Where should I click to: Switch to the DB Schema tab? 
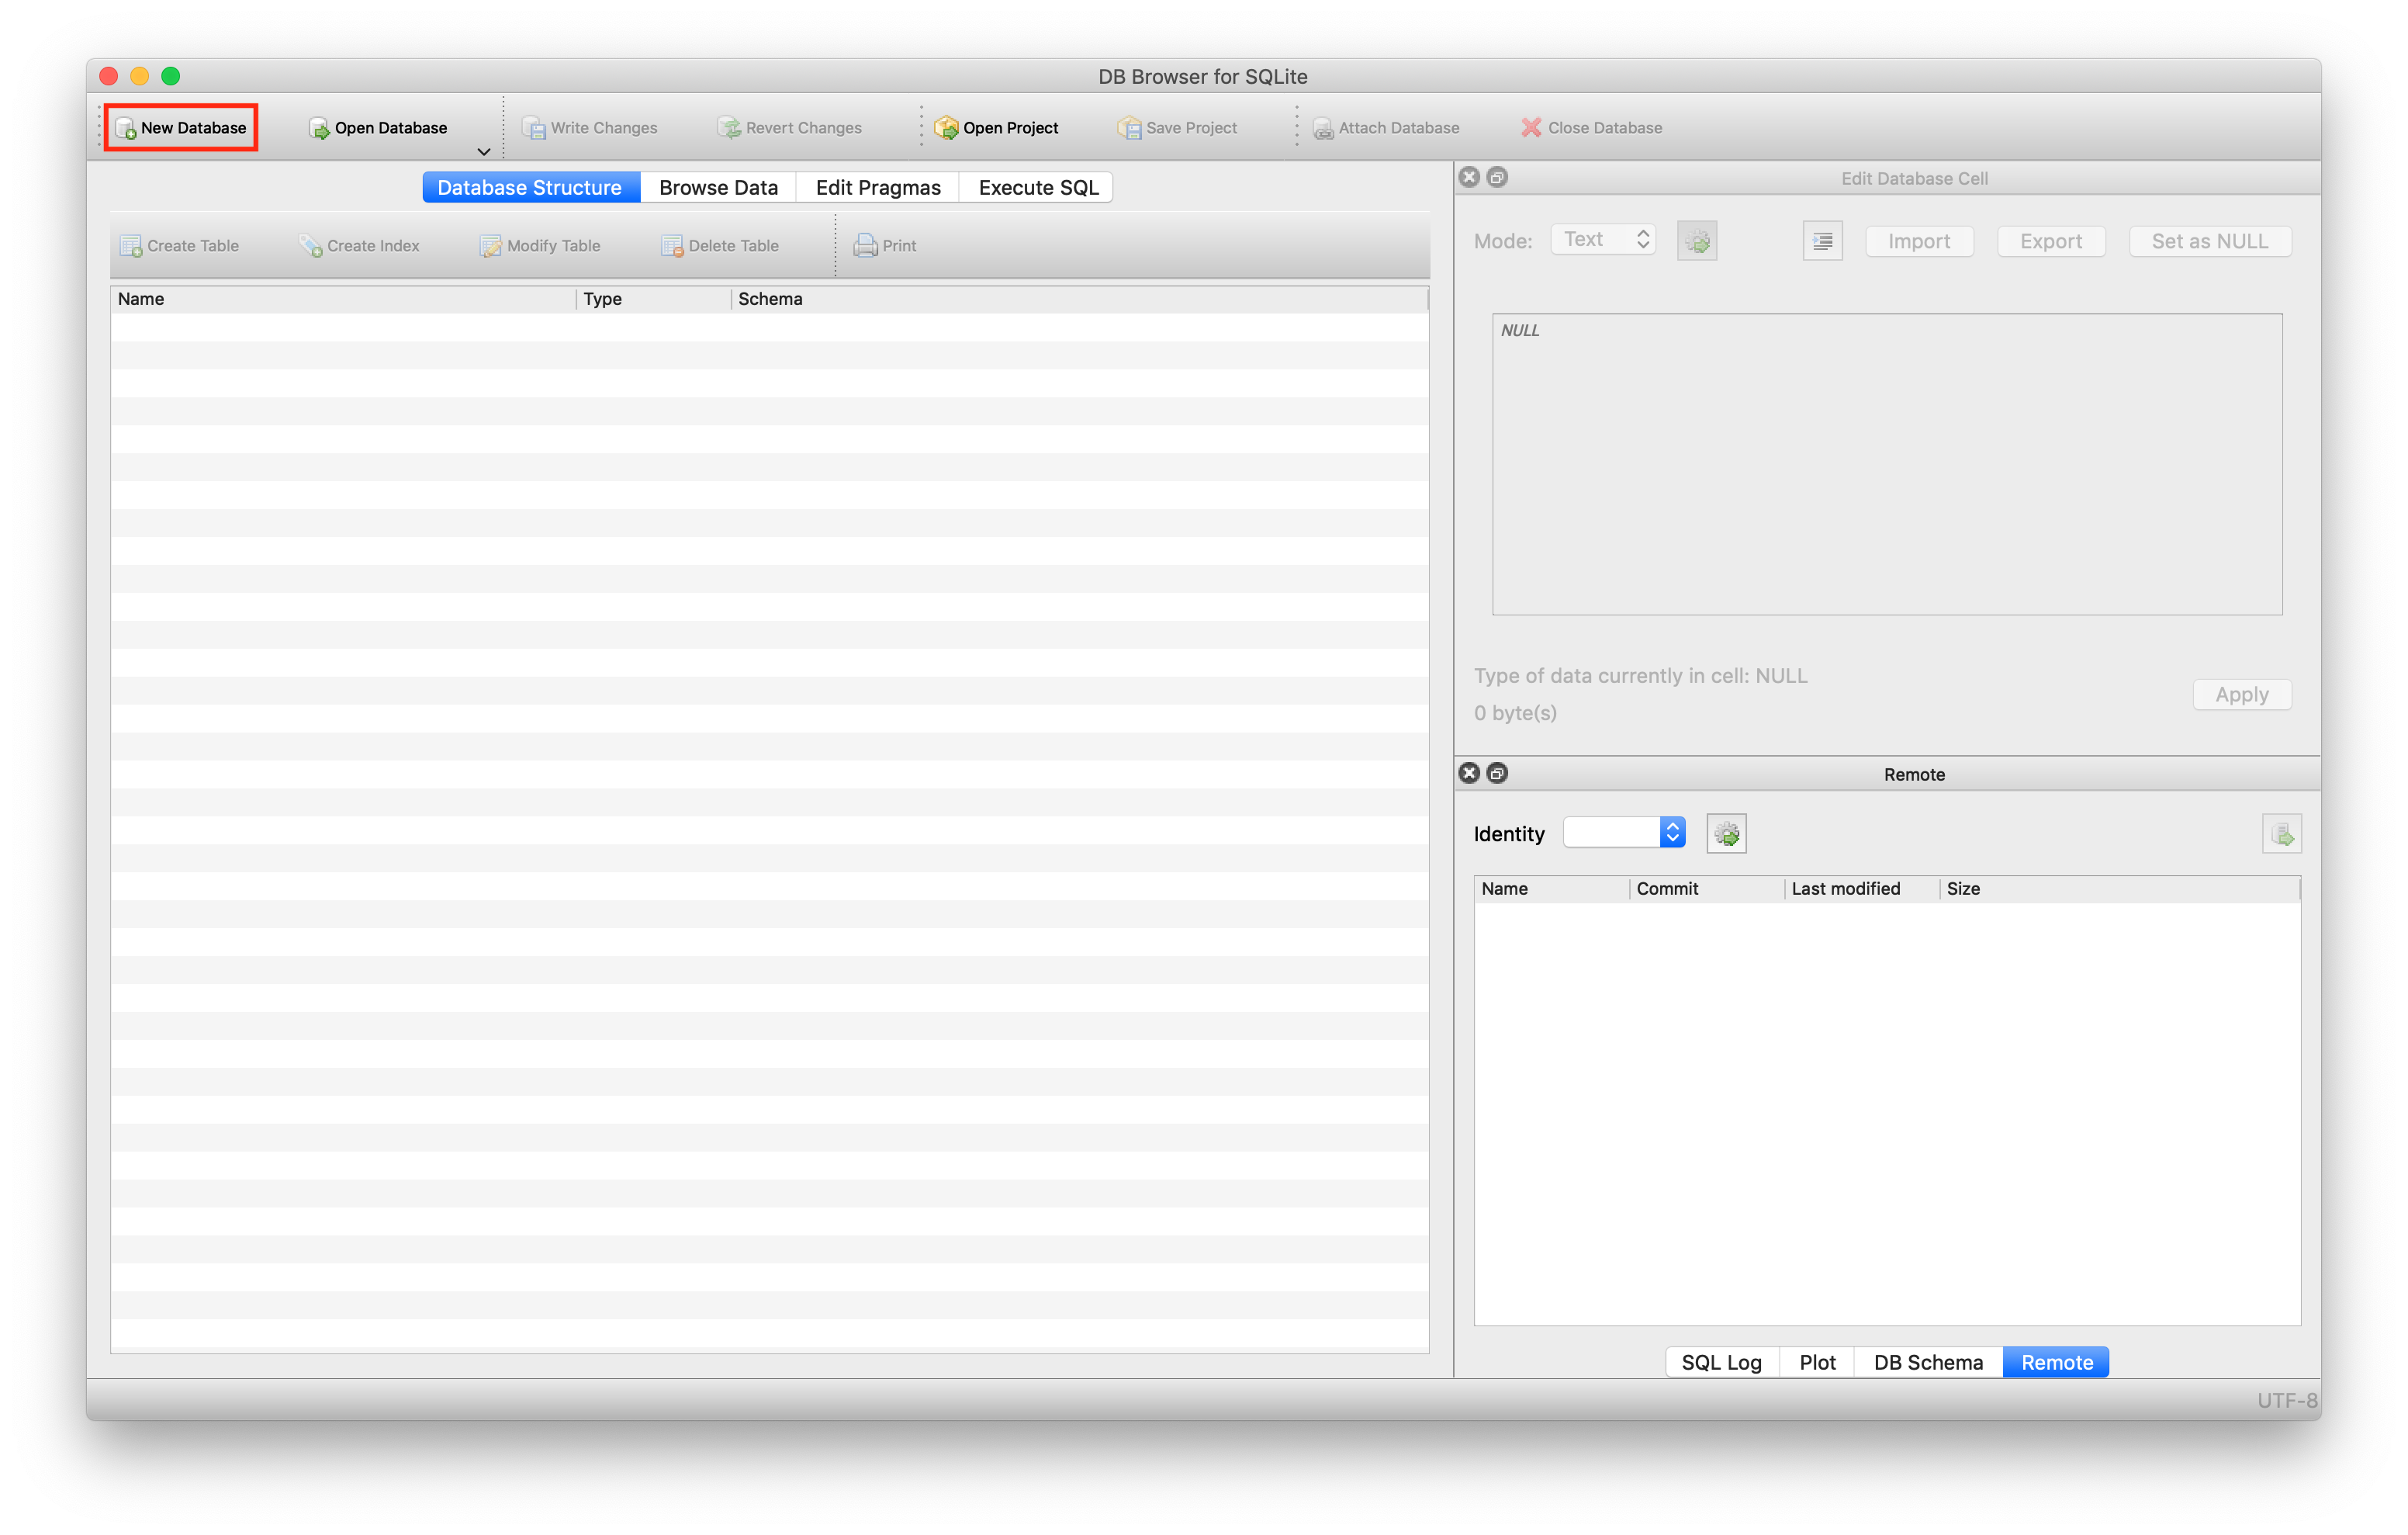(1928, 1362)
